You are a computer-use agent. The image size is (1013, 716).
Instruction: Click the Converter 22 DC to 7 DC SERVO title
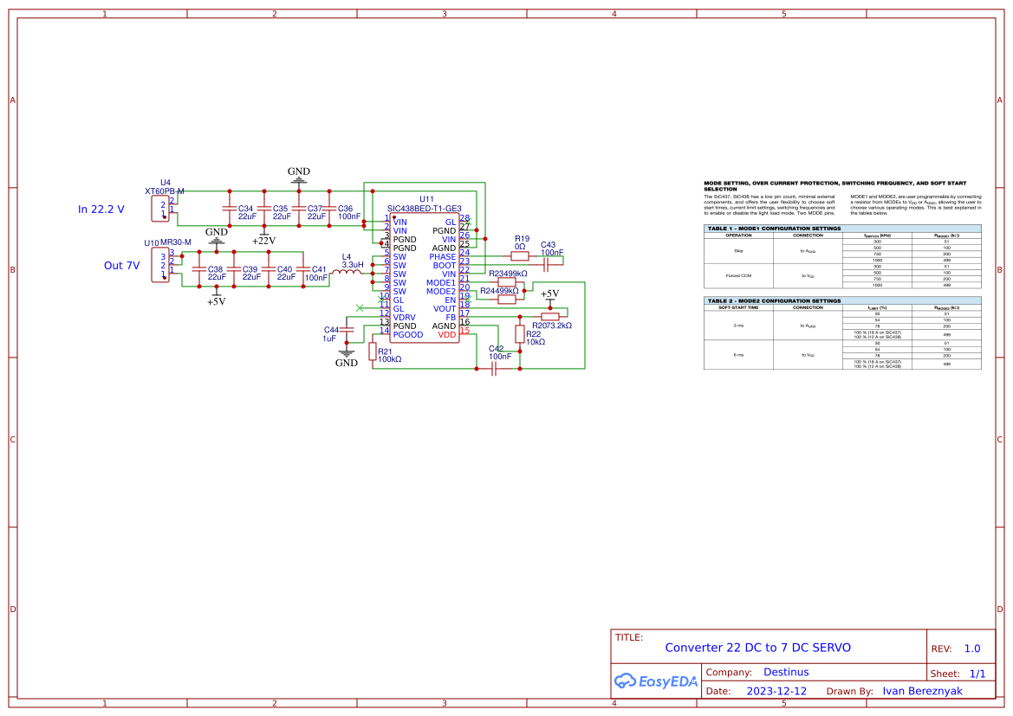click(758, 648)
